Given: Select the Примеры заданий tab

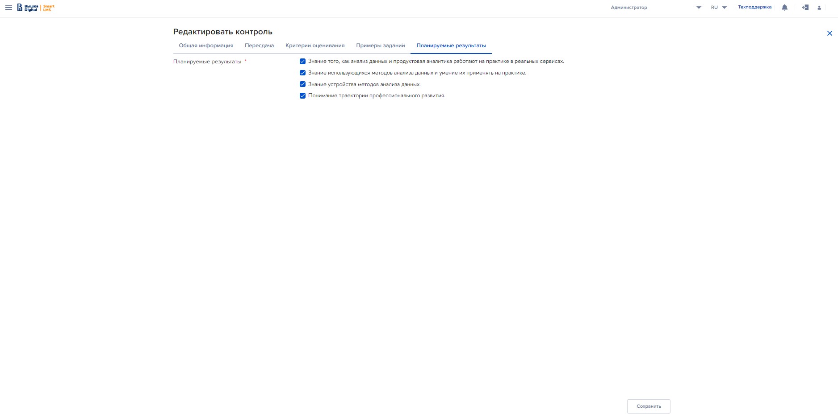Looking at the screenshot, I should tap(380, 46).
